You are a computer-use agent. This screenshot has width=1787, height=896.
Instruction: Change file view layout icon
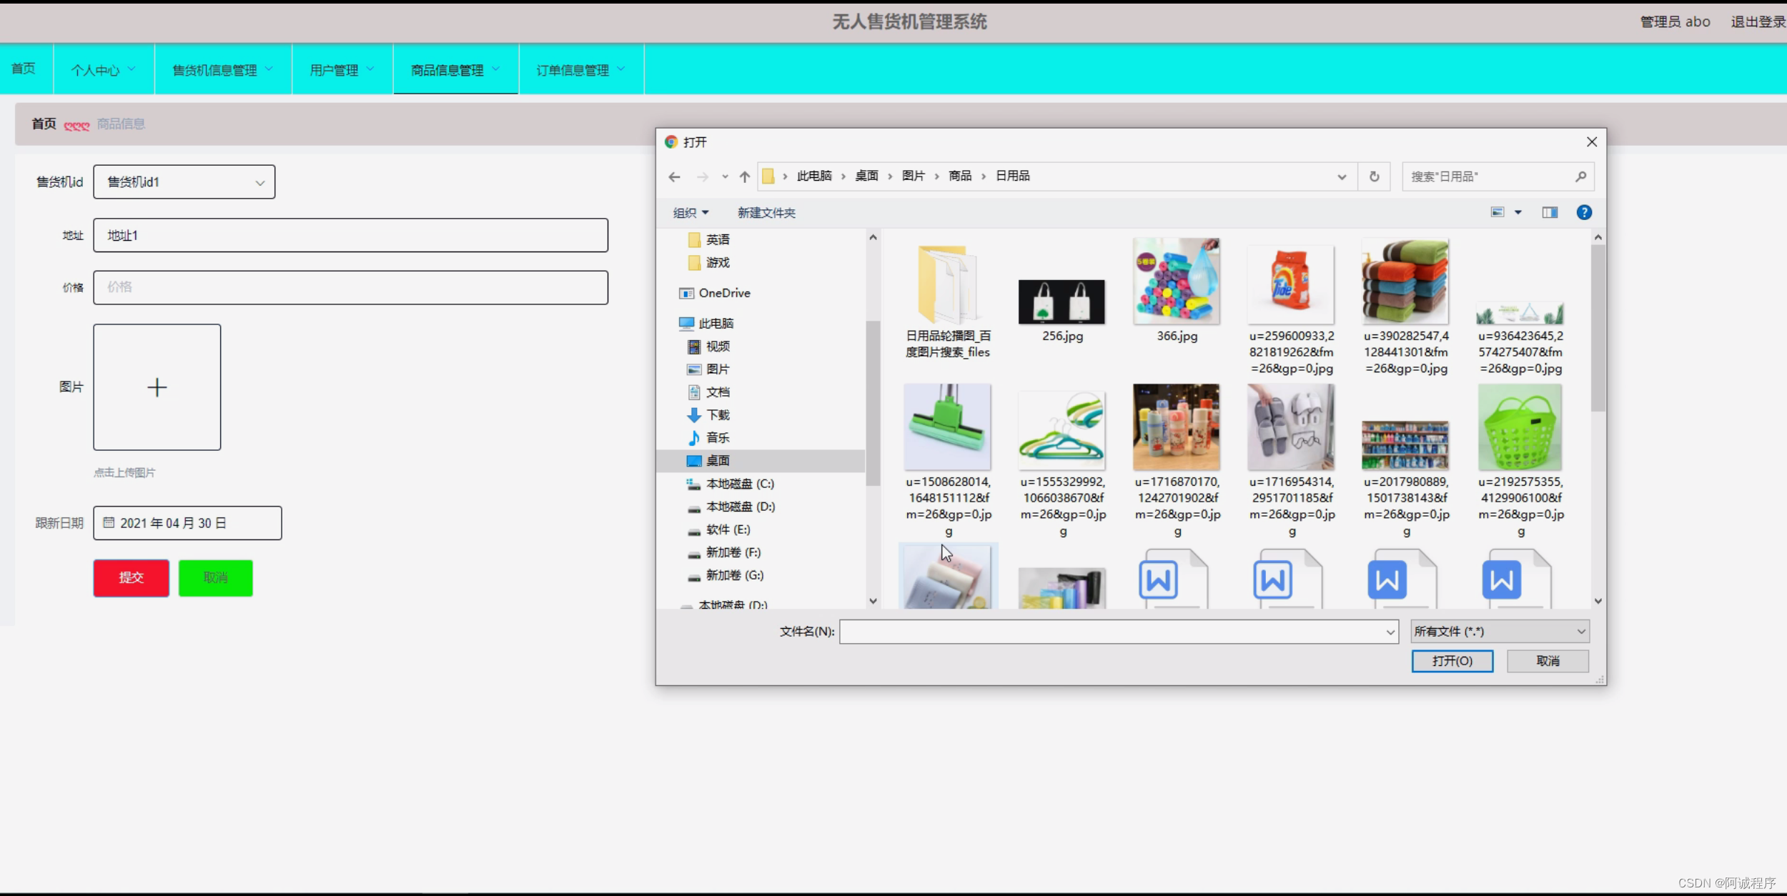point(1498,212)
